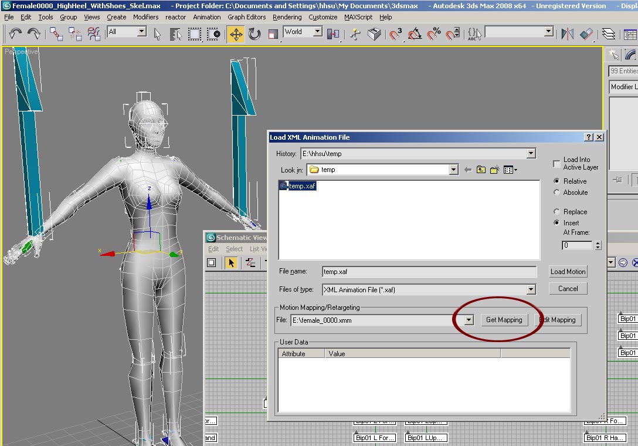Screen dimensions: 638x446
Task: Expand the Look in folder dropdown
Action: tap(454, 170)
